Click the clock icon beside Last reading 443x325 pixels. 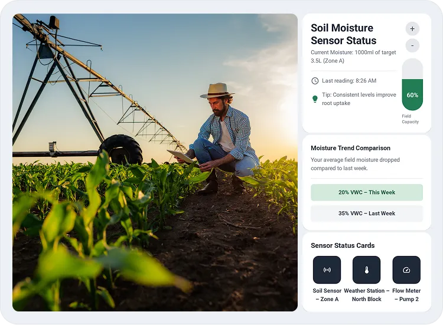pyautogui.click(x=315, y=81)
